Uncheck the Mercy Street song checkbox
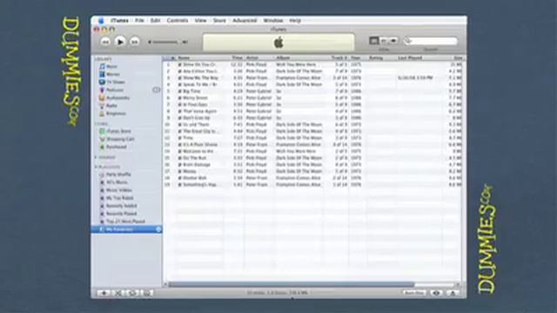 (180, 98)
